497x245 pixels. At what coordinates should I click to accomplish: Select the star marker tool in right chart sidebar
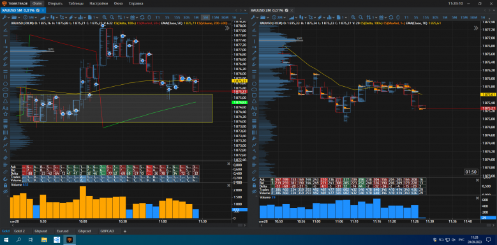(254, 114)
